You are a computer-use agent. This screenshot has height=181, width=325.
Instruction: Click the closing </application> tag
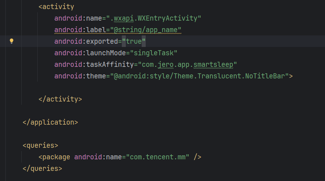(x=50, y=122)
